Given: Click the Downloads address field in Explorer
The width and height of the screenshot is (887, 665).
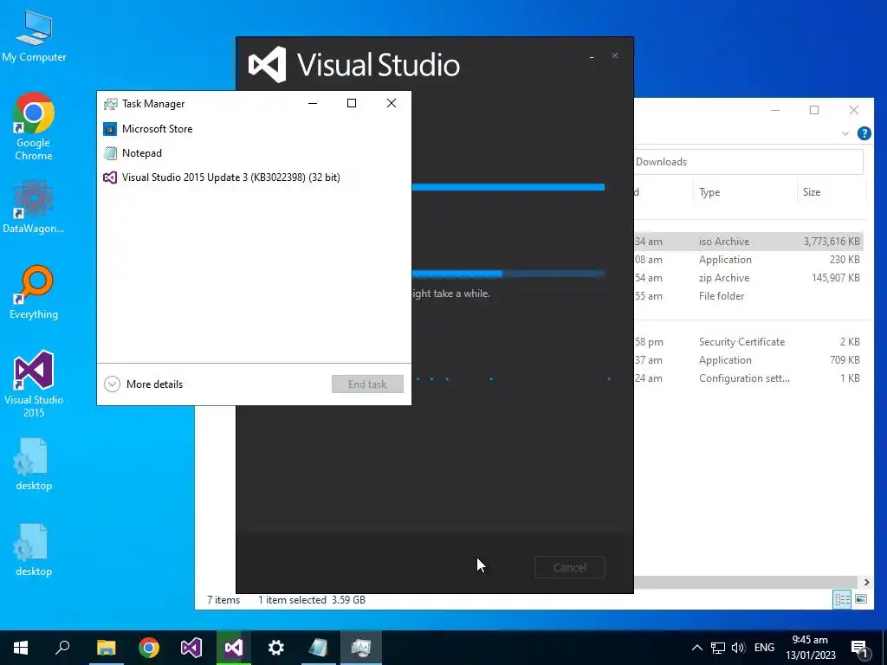Looking at the screenshot, I should 748,162.
